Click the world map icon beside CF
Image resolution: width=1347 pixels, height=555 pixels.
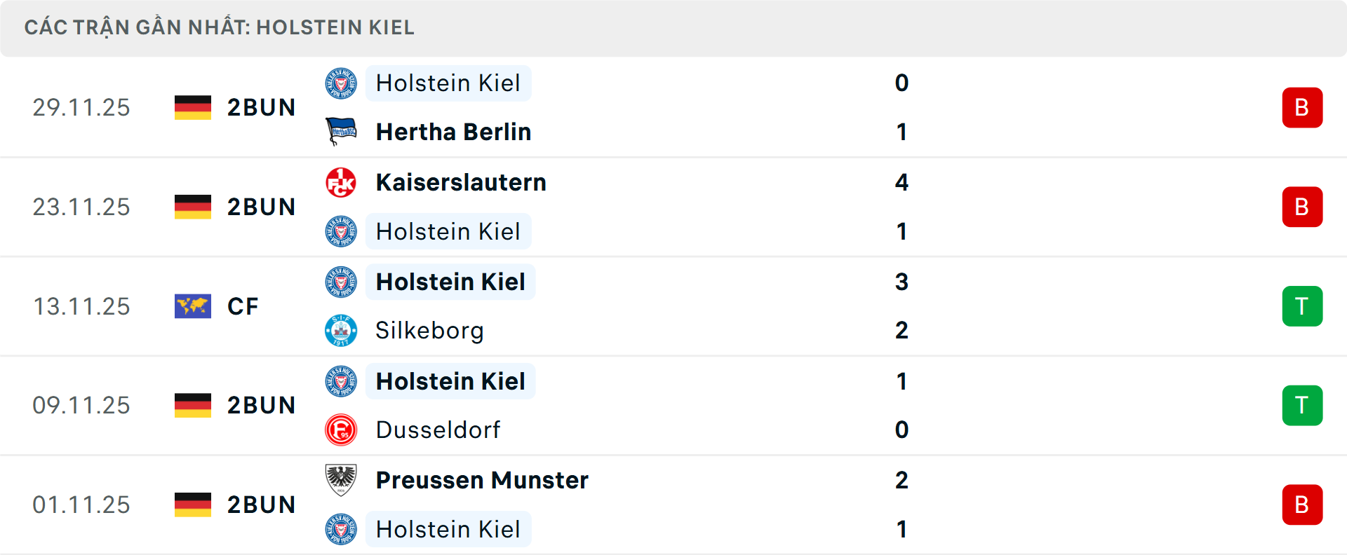(x=193, y=306)
